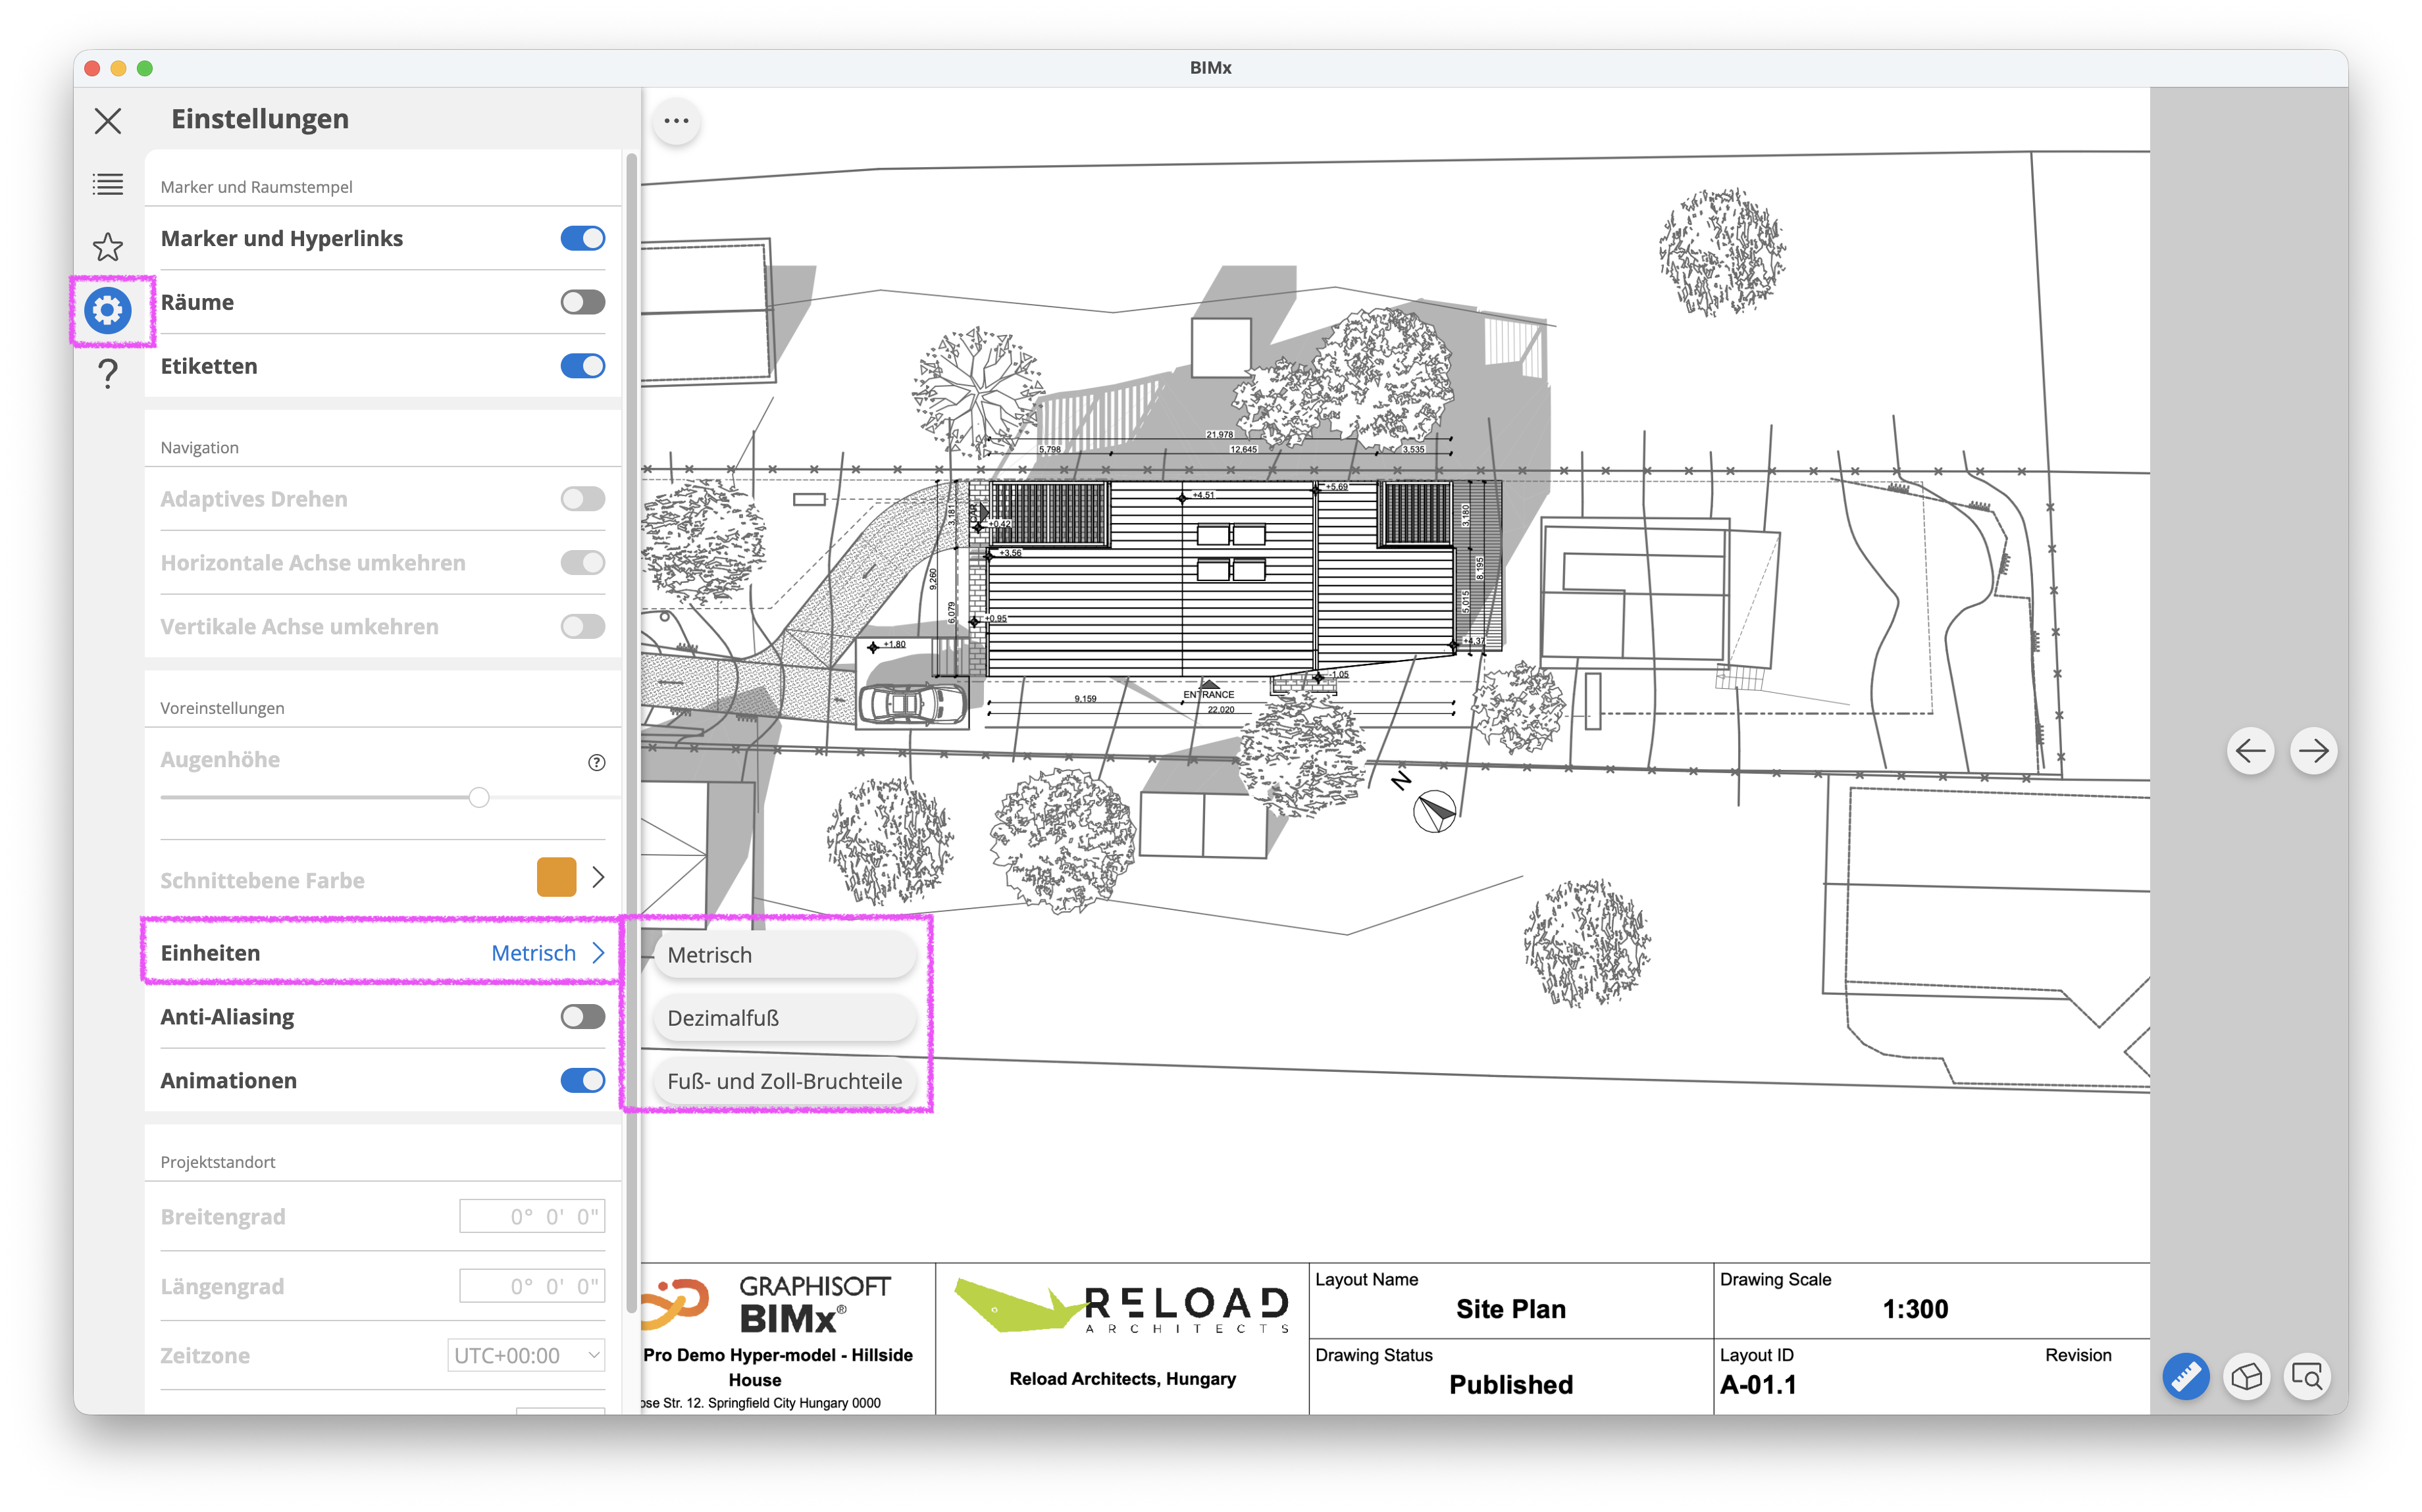The height and width of the screenshot is (1512, 2422).
Task: Close the Einstellungen panel with X icon
Action: (x=108, y=121)
